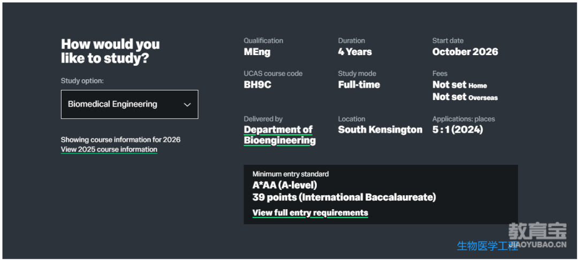
Task: Select the MEng qualification value
Action: (257, 52)
